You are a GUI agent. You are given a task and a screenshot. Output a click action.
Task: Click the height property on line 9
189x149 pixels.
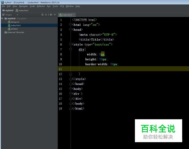90,59
